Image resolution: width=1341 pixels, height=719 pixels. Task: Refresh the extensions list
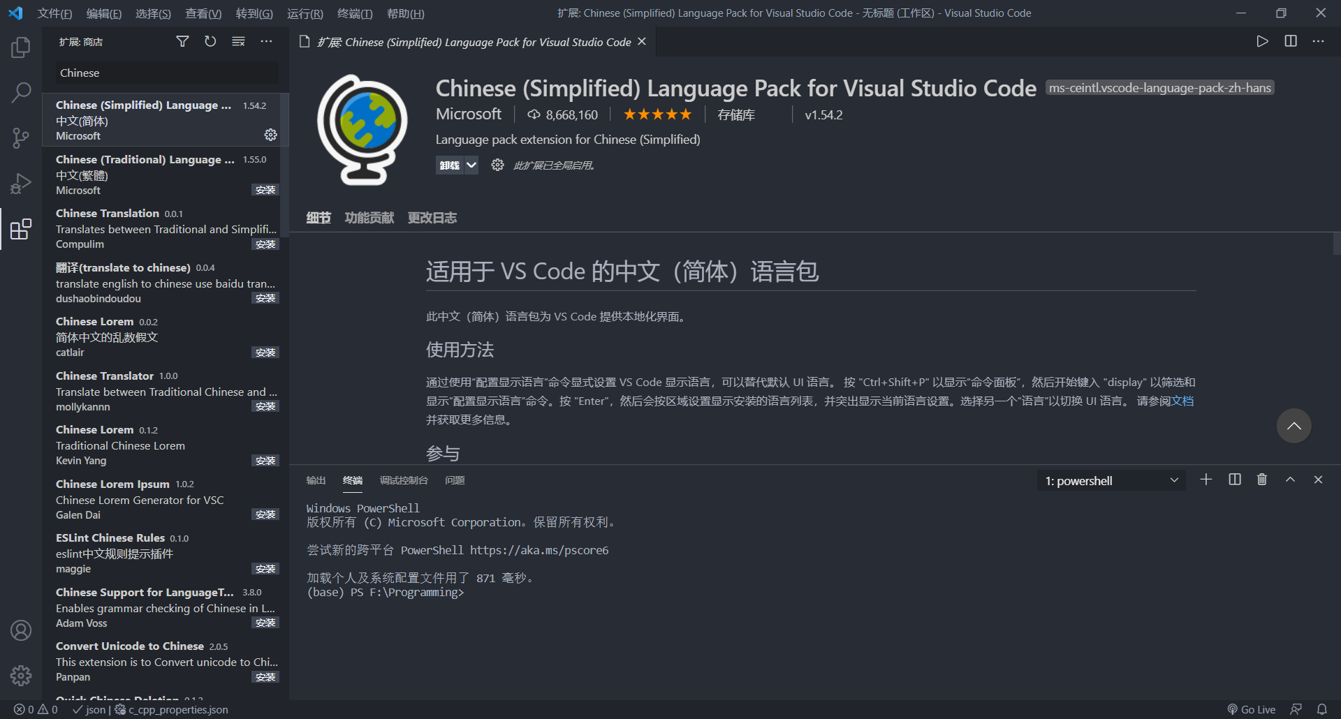(210, 42)
